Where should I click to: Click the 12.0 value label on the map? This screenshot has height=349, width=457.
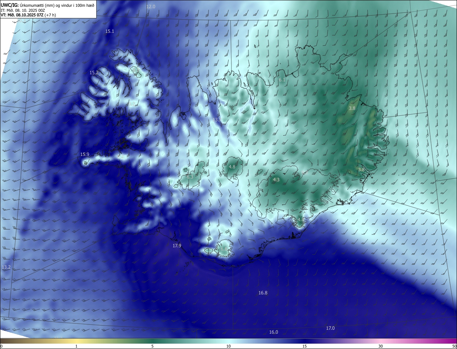(x=151, y=7)
